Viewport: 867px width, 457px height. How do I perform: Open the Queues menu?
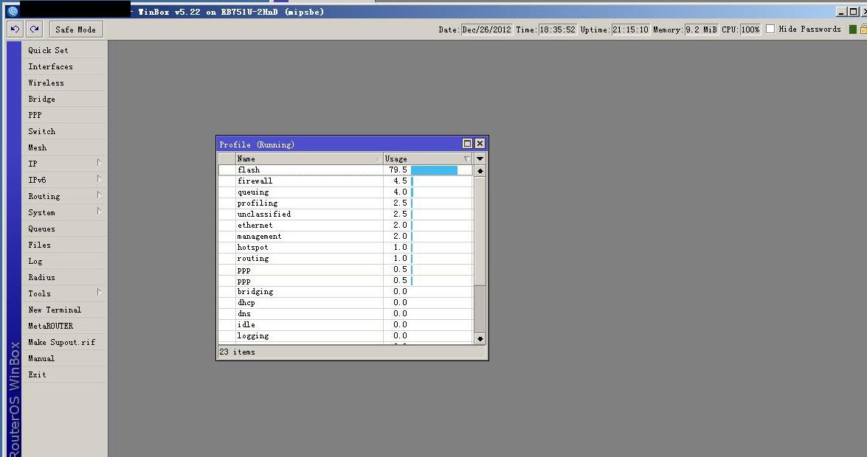tap(64, 228)
